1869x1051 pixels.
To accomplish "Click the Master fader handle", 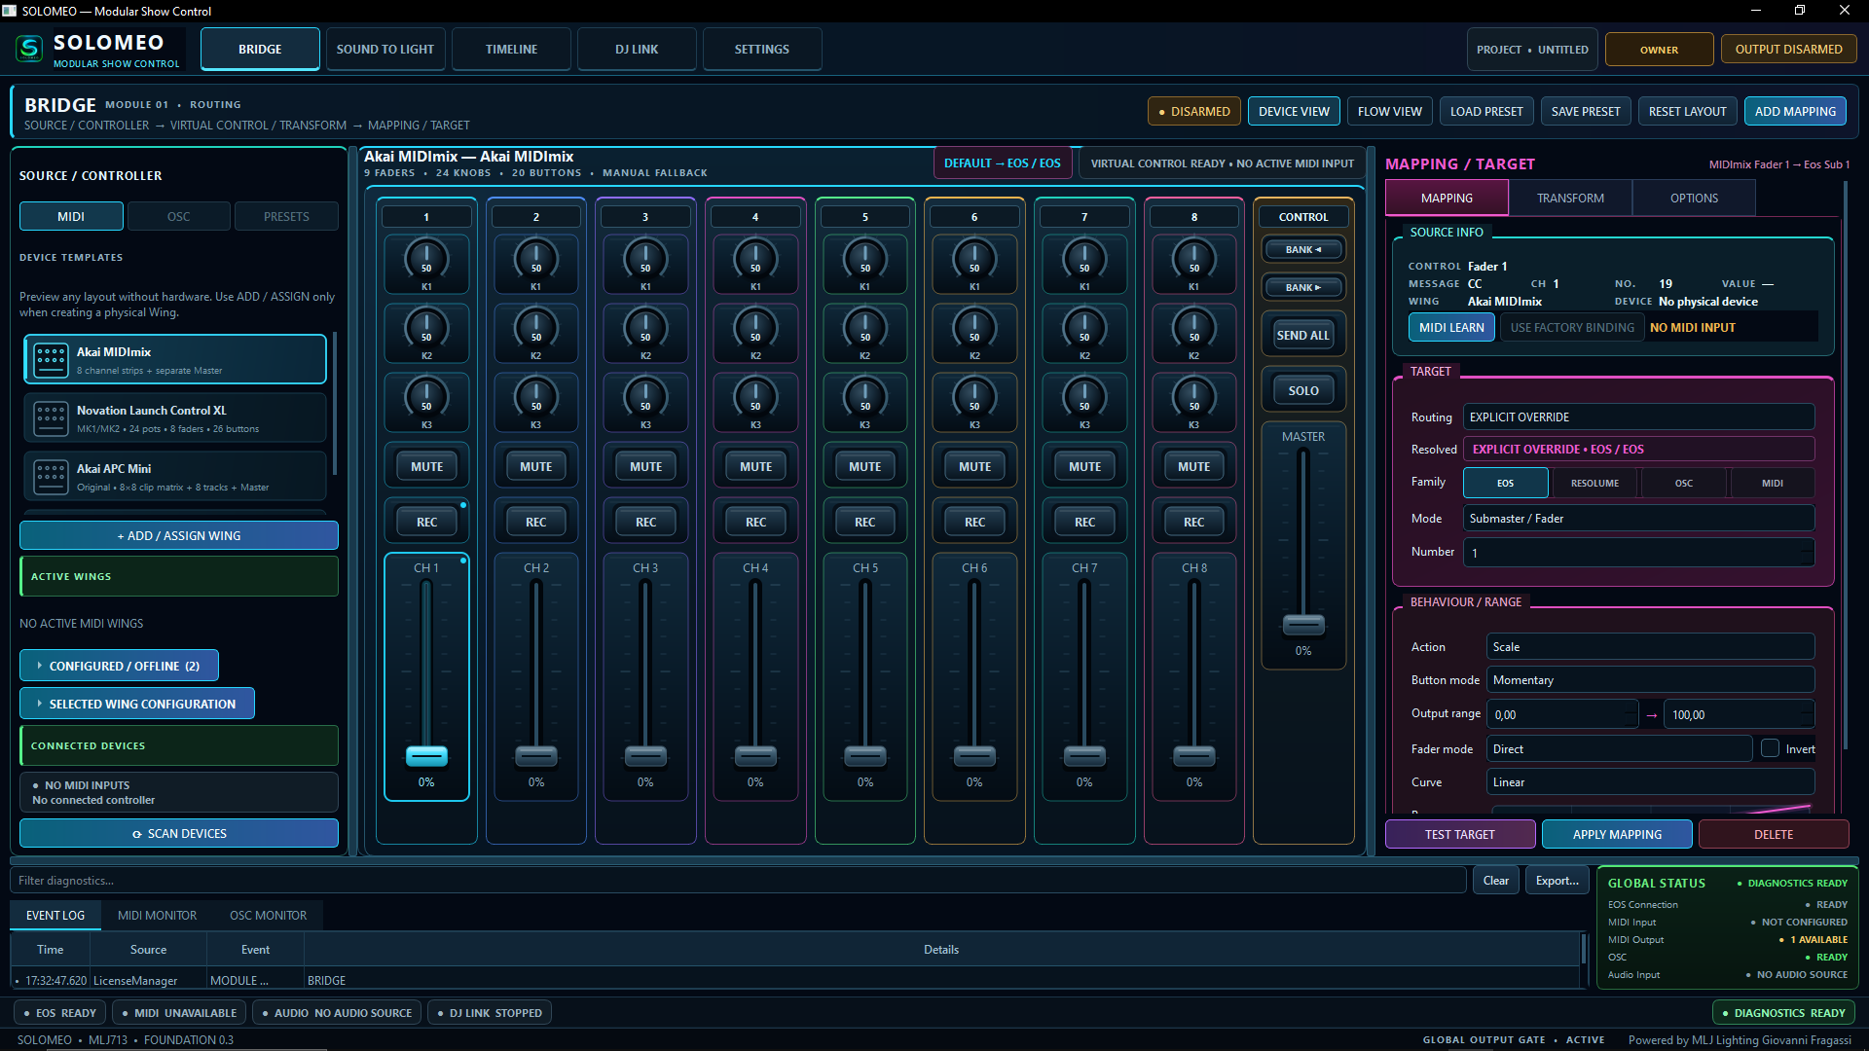I will tap(1303, 625).
